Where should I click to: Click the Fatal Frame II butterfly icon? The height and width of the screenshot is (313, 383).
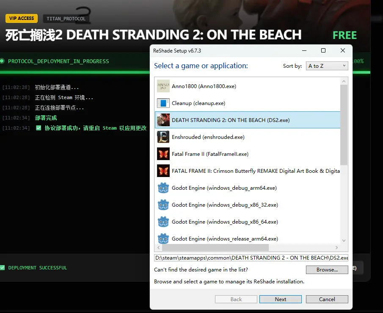tap(163, 154)
